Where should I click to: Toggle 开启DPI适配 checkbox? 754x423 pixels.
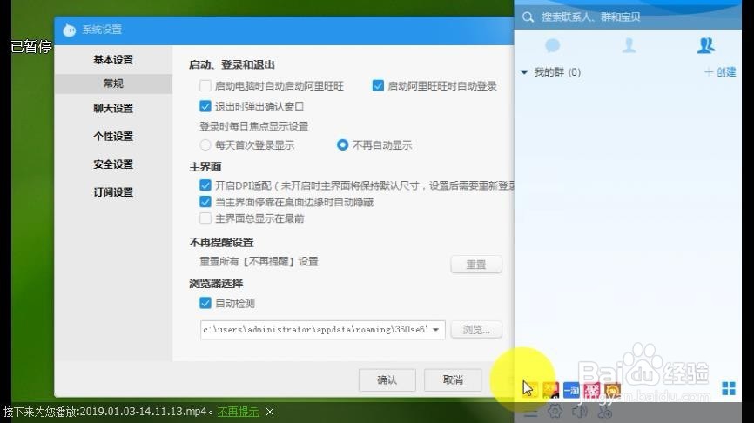click(205, 185)
